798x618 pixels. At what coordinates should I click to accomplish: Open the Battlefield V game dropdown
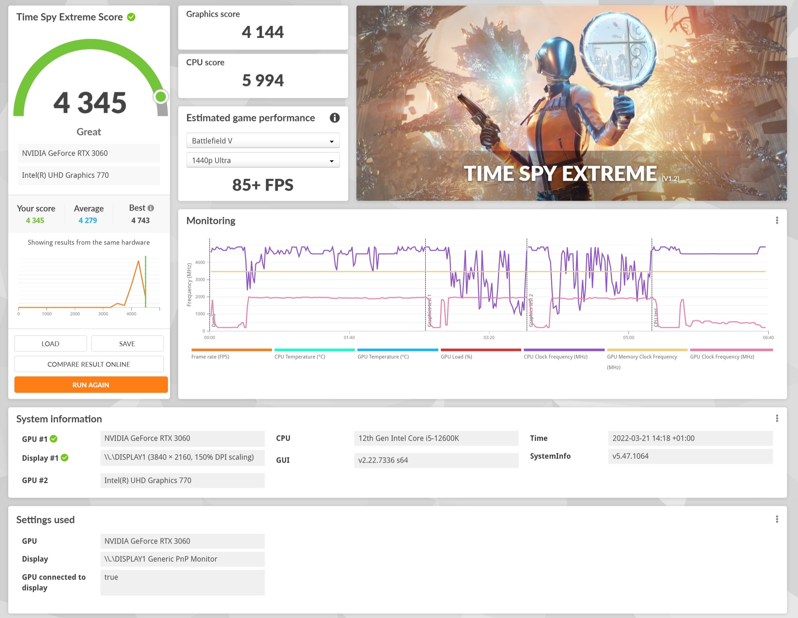coord(263,141)
